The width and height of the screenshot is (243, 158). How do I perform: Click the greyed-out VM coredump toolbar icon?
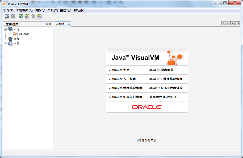pyautogui.click(x=33, y=16)
